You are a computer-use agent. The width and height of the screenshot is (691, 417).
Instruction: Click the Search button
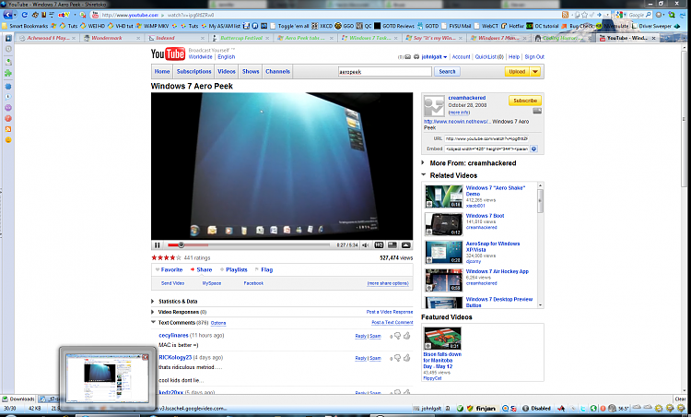click(x=447, y=71)
